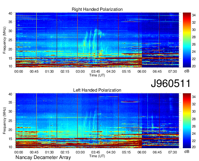Click the dB label under Right Handed colorbar
The height and width of the screenshot is (161, 199).
coord(187,71)
